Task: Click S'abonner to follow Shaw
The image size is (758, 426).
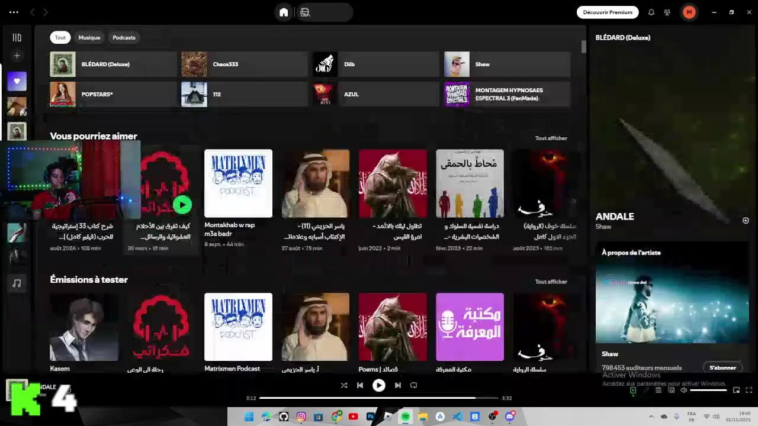Action: point(722,368)
